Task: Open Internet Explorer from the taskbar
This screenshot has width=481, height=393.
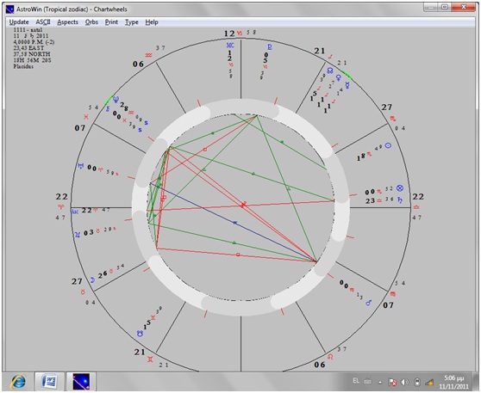Action: 19,382
